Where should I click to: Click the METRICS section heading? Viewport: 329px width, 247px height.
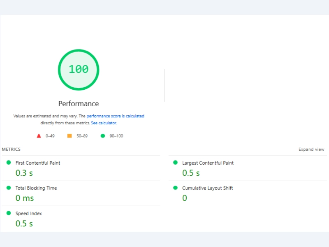click(x=11, y=149)
